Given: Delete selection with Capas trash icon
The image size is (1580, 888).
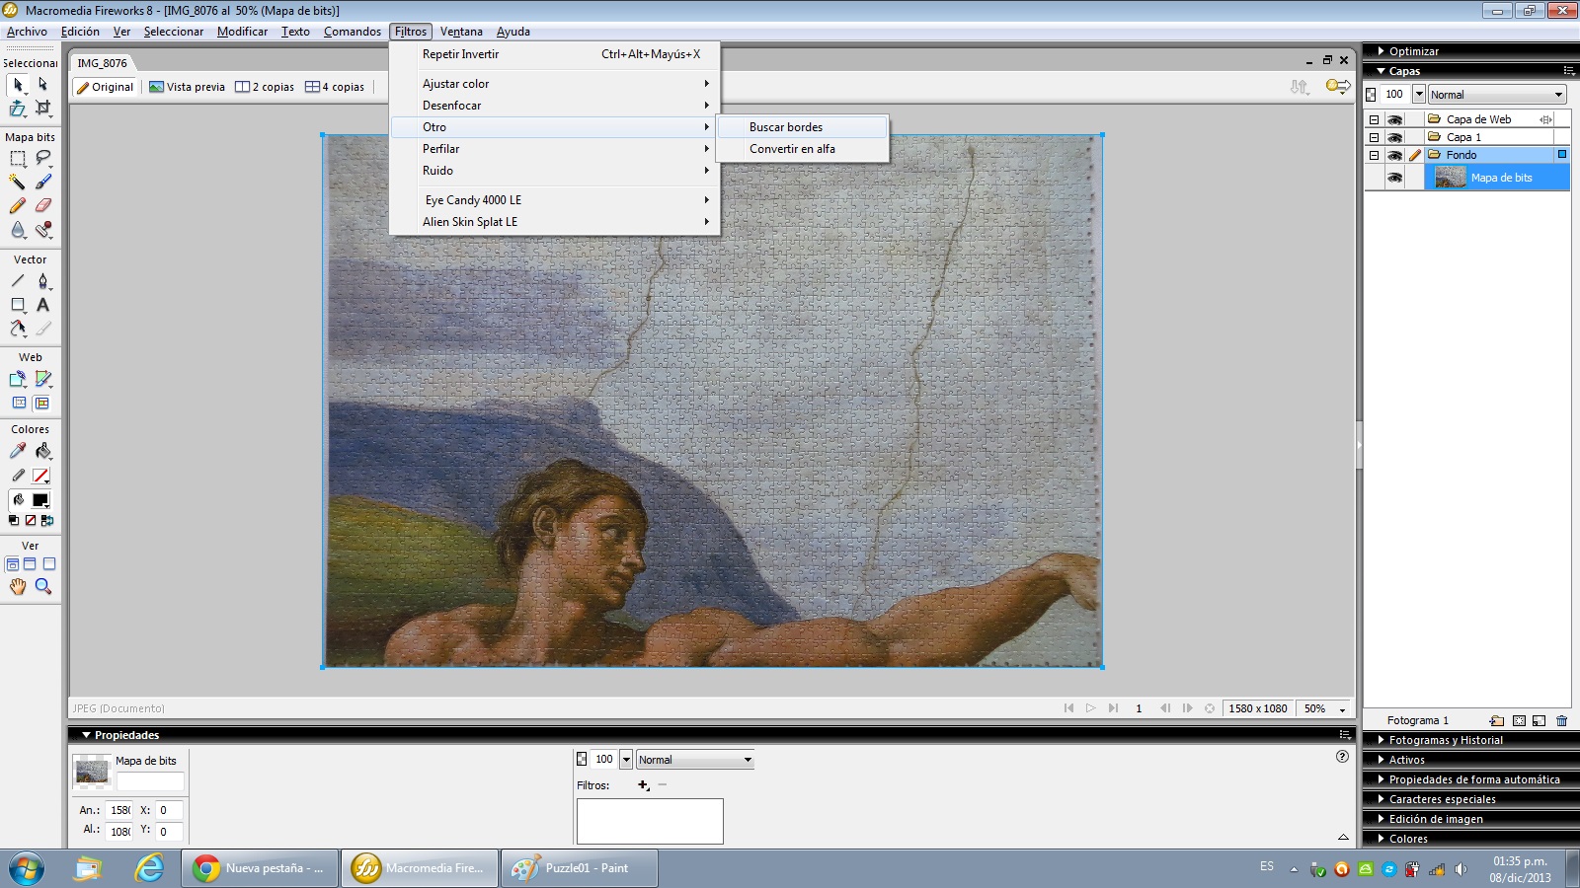Looking at the screenshot, I should 1561,720.
